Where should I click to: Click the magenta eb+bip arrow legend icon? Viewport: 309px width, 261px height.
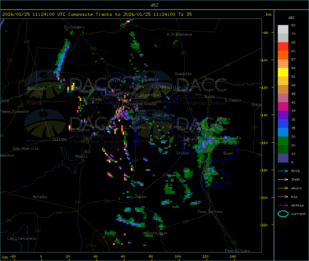pyautogui.click(x=283, y=205)
